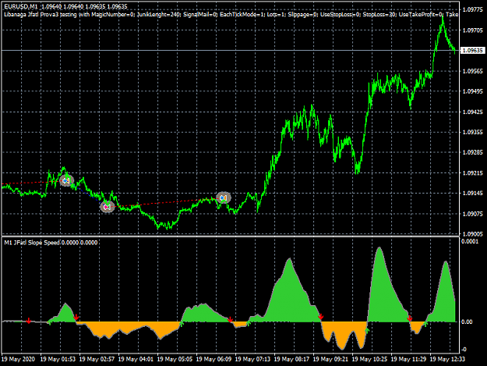Click the 1.09775 price scale label
Viewport: 487px width, 366px height.
(473, 9)
